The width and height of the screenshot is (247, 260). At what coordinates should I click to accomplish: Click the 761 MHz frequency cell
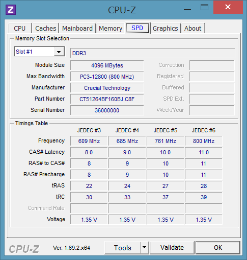pos(166,141)
